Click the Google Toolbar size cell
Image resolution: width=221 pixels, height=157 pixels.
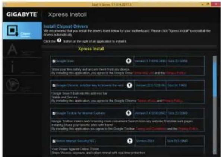click(x=186, y=113)
